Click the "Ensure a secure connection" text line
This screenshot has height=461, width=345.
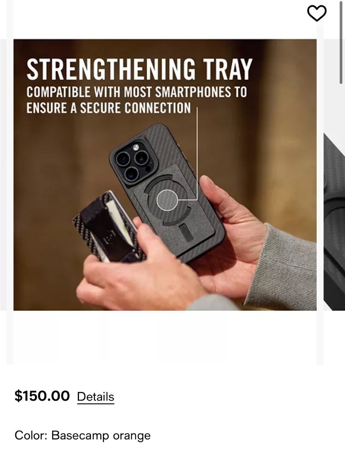pyautogui.click(x=109, y=108)
